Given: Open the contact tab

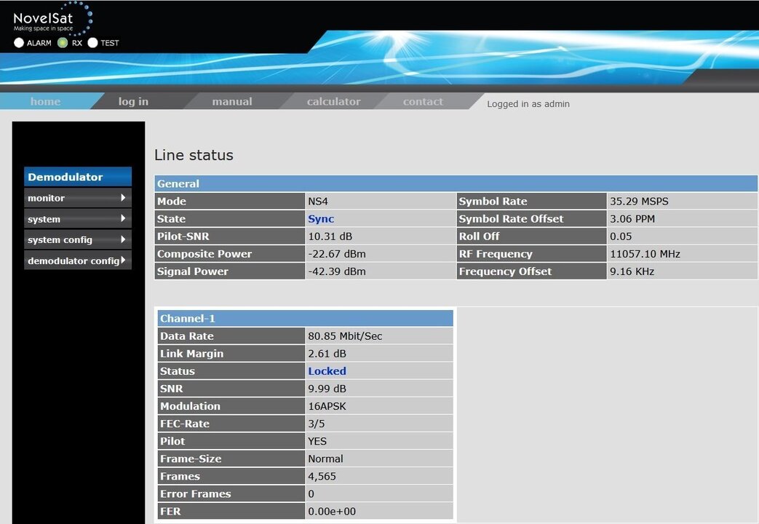Looking at the screenshot, I should pos(423,102).
